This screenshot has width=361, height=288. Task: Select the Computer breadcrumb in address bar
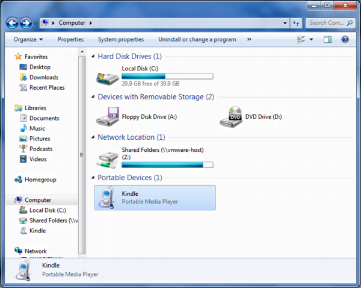[x=72, y=23]
